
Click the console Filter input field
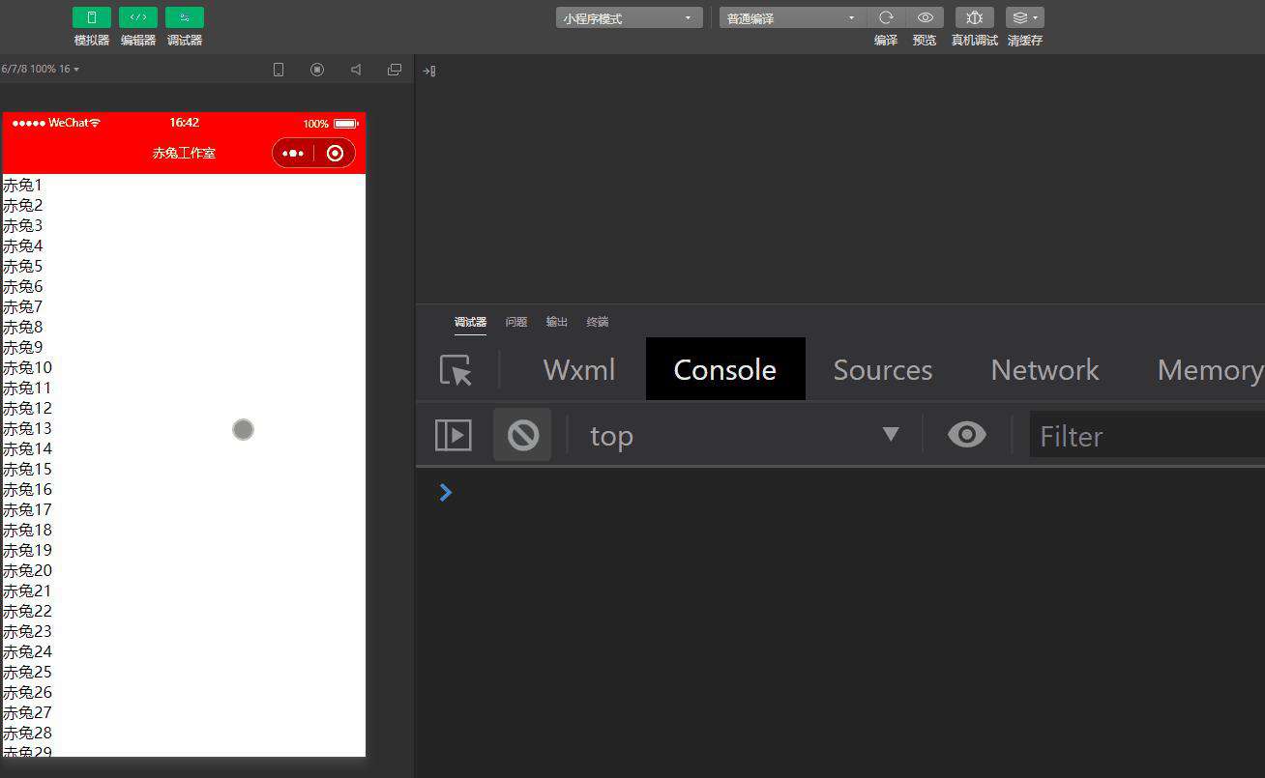click(x=1147, y=436)
